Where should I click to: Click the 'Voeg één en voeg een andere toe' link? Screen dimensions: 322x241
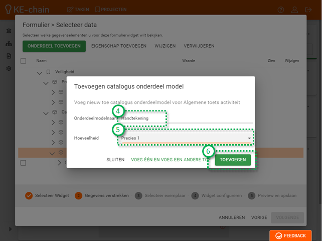[170, 159]
